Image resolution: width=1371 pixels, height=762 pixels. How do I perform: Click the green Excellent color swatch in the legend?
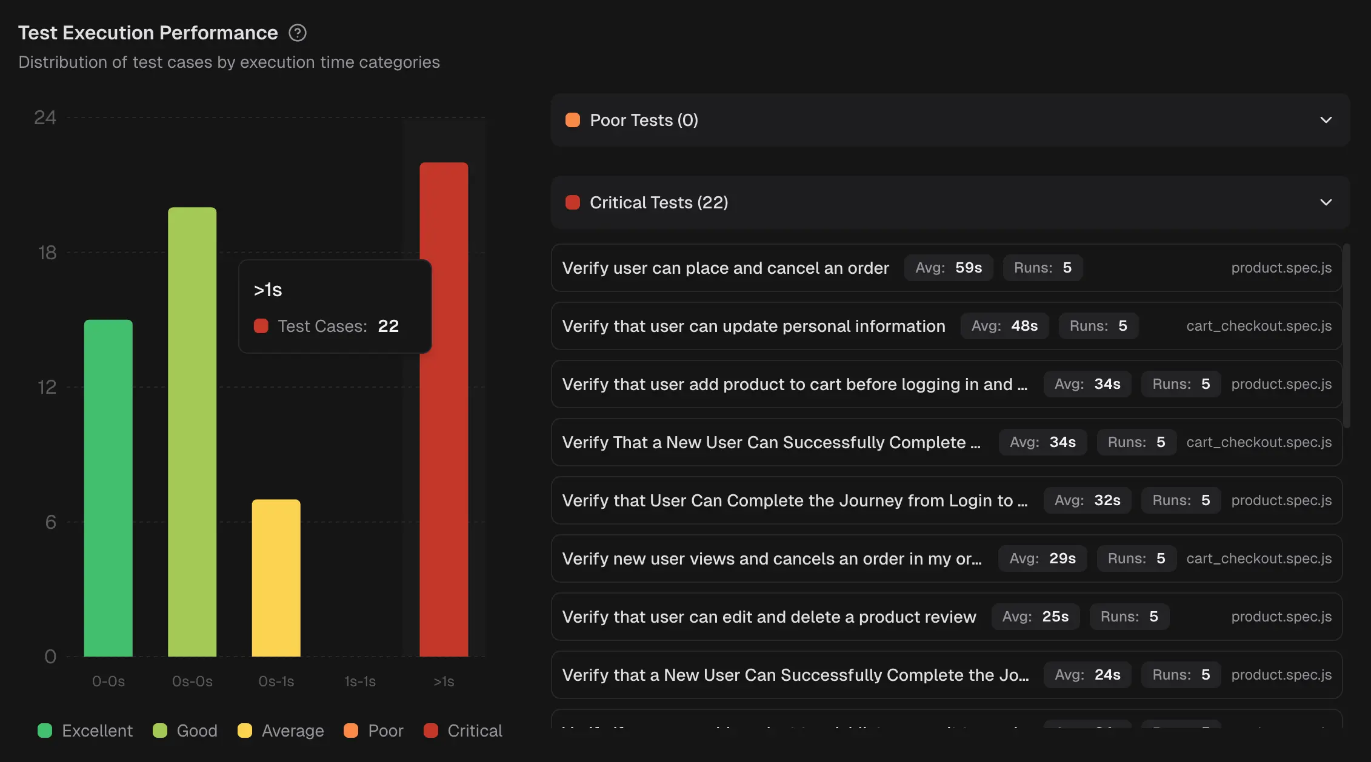click(44, 731)
